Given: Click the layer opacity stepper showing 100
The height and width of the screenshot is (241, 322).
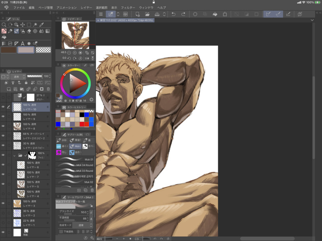Looking at the screenshot, I should (x=50, y=76).
